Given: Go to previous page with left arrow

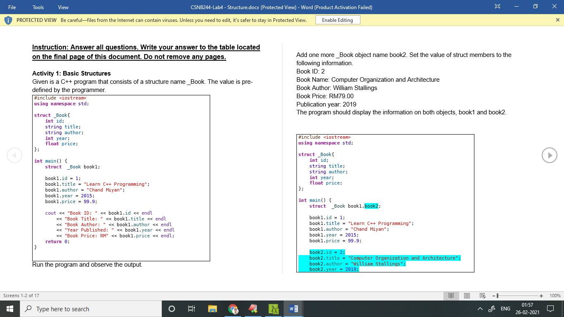Looking at the screenshot, I should tap(14, 155).
